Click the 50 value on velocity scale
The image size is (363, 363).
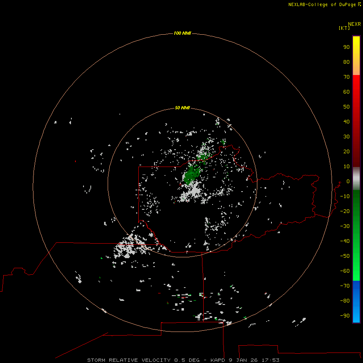[346, 107]
